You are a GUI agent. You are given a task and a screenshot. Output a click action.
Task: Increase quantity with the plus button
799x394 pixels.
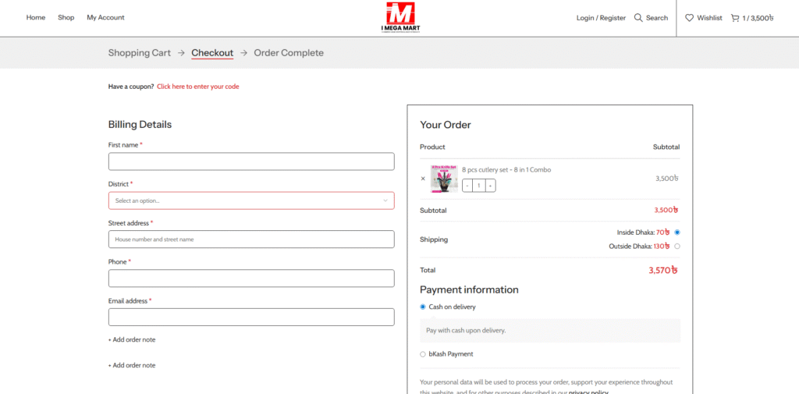point(490,186)
